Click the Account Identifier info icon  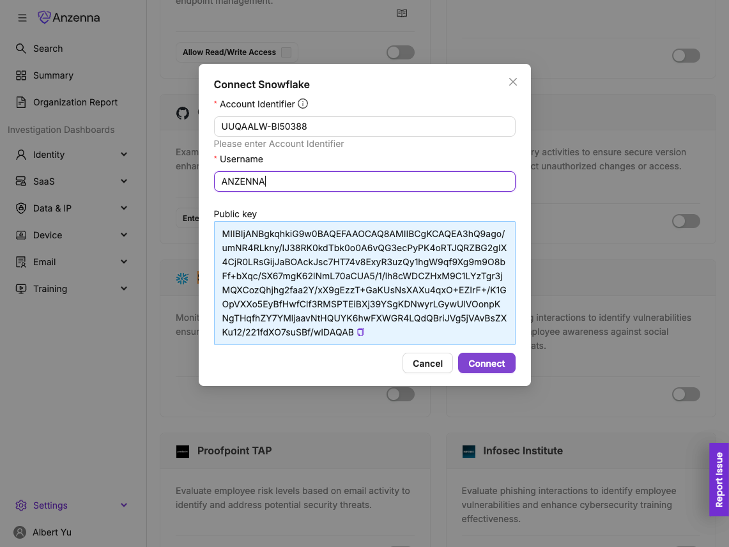tap(303, 104)
